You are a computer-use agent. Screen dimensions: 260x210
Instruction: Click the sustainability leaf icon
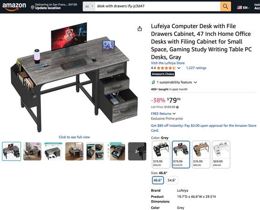point(154,82)
